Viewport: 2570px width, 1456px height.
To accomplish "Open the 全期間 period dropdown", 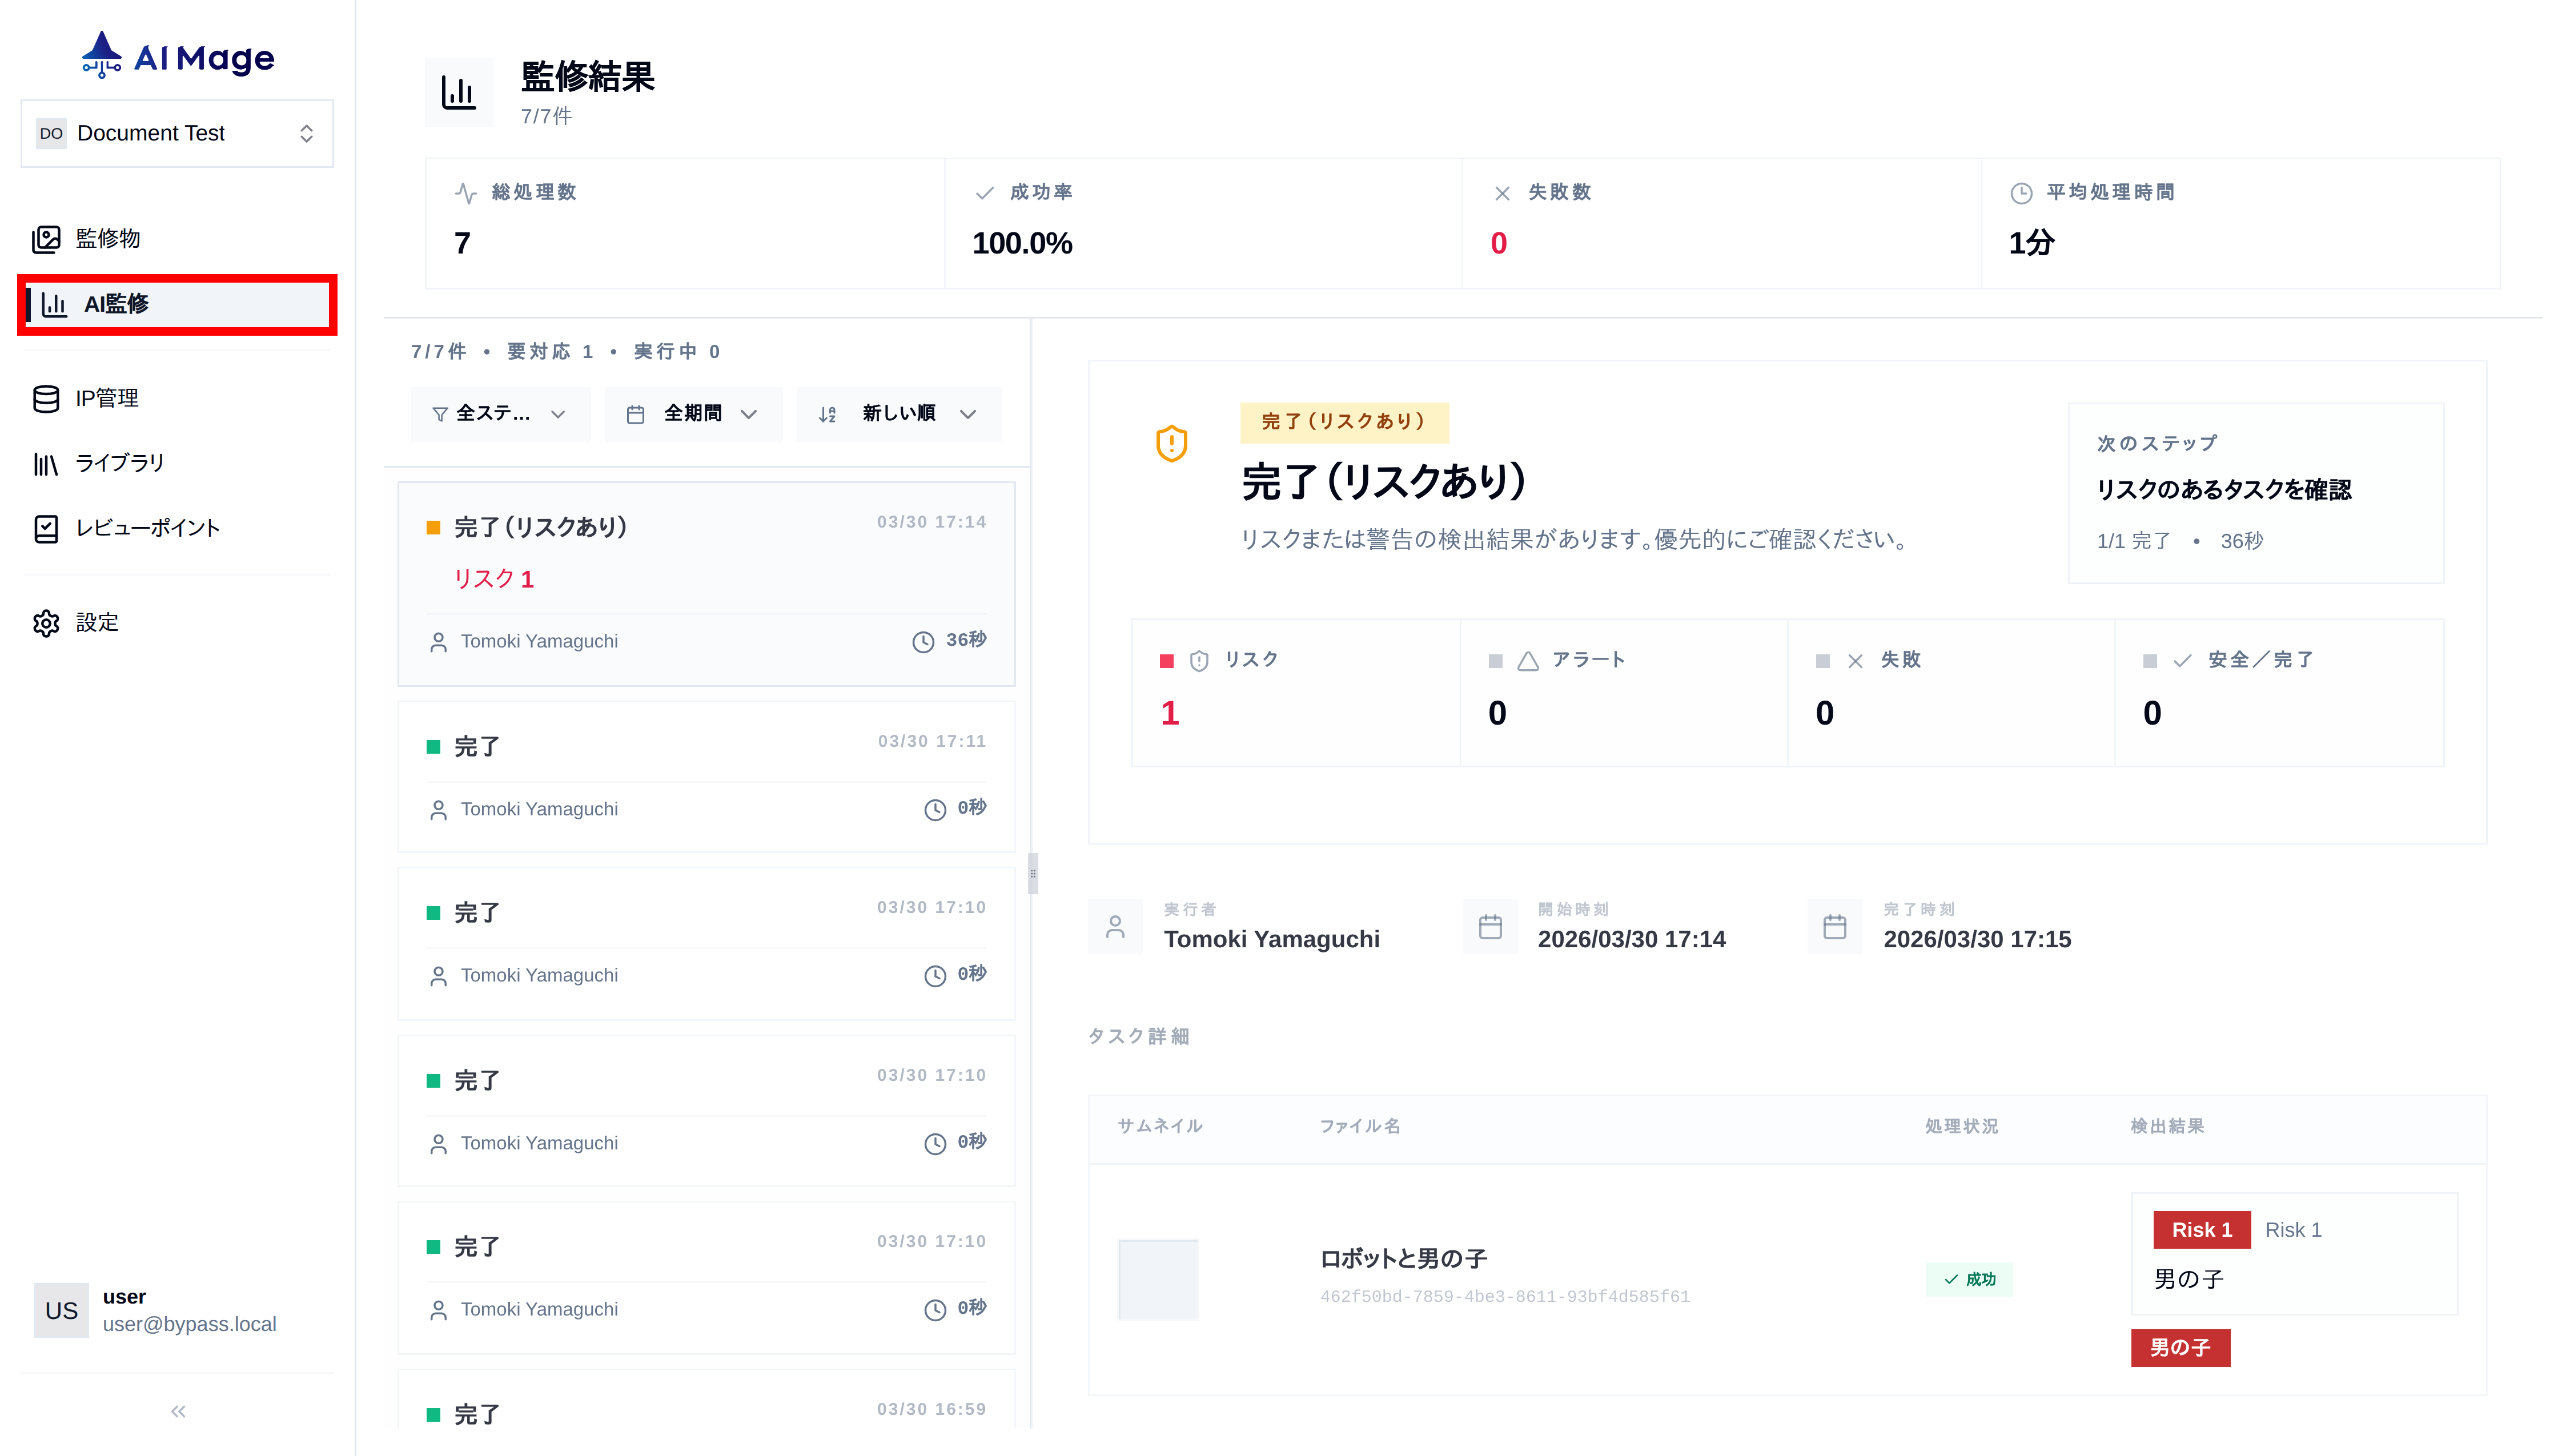I will point(693,413).
